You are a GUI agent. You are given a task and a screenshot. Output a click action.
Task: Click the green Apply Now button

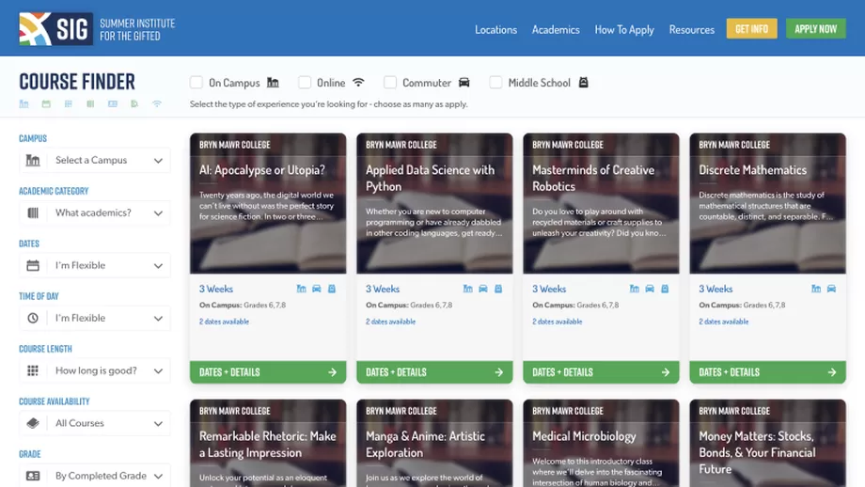[x=815, y=29]
